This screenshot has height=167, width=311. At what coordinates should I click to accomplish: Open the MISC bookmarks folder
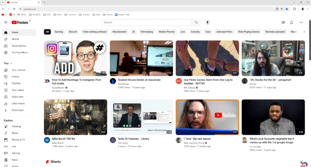[47, 15]
